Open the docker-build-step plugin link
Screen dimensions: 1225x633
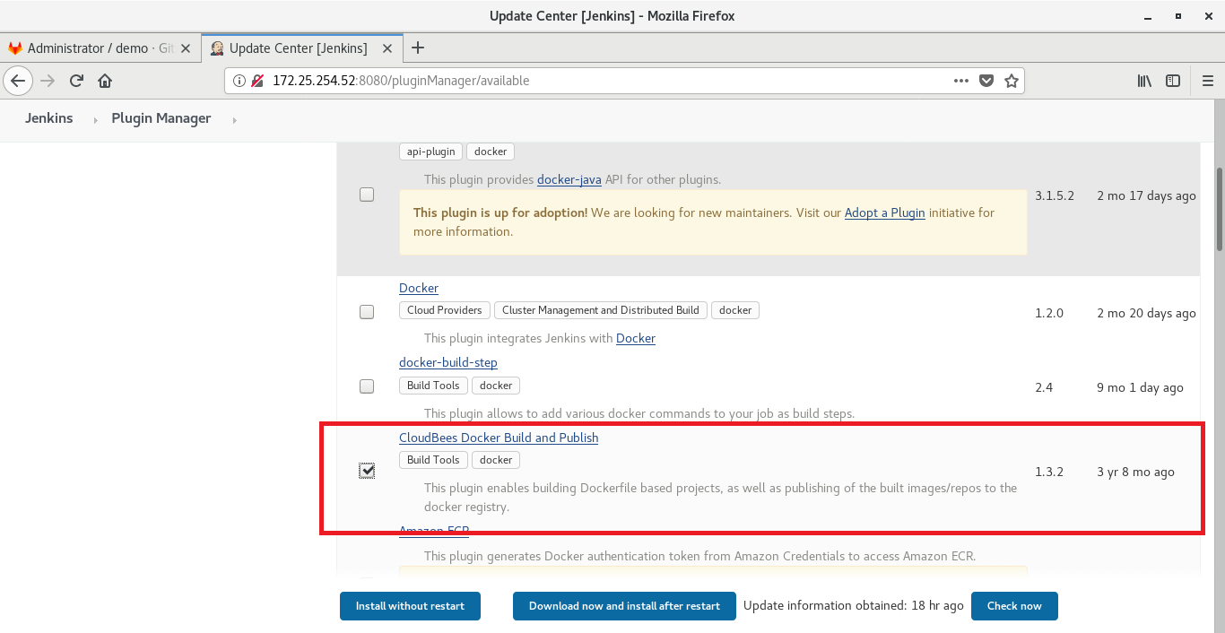point(448,362)
